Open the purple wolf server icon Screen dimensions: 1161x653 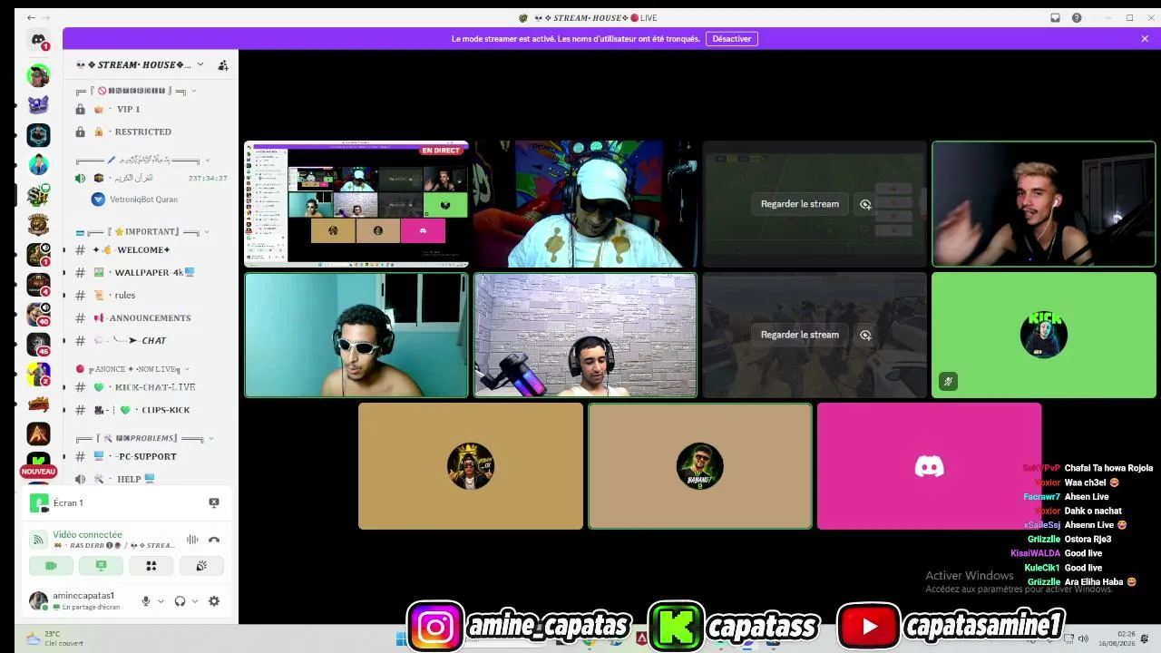point(38,105)
